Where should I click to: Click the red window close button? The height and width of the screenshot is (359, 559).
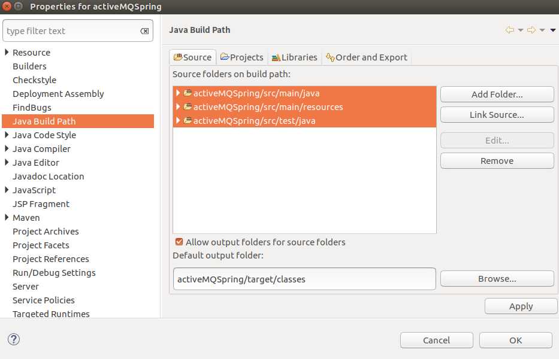click(x=7, y=7)
